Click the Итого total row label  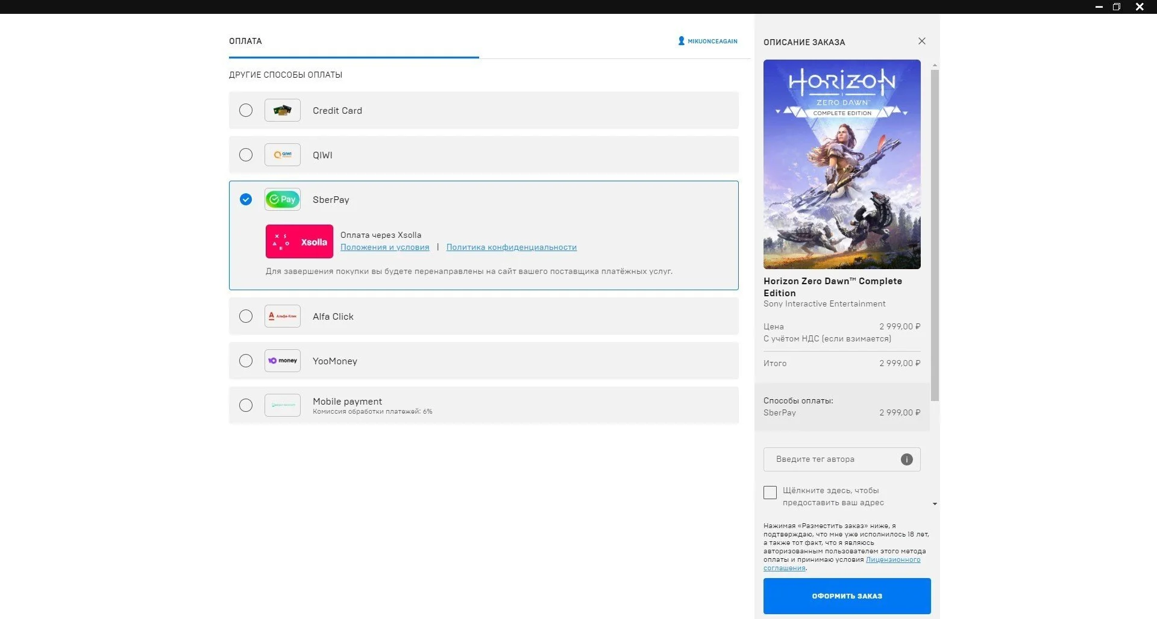tap(775, 364)
